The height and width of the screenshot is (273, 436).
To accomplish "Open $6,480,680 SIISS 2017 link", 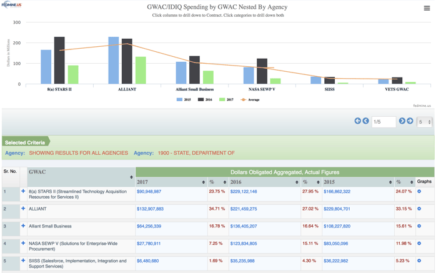I will pyautogui.click(x=147, y=261).
